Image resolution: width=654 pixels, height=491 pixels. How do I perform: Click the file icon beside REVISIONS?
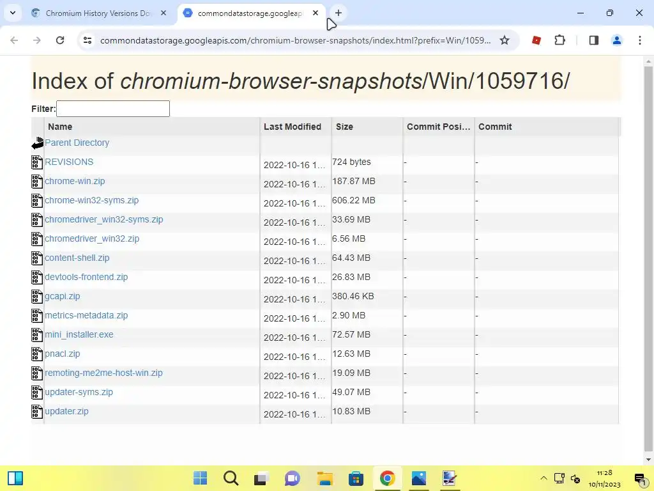point(37,162)
